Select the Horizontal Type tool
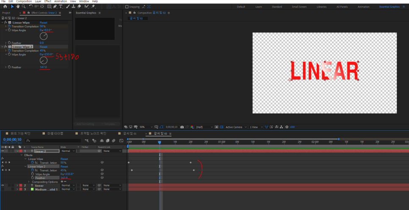Viewport: 409px width, 210px height. tap(61, 6)
